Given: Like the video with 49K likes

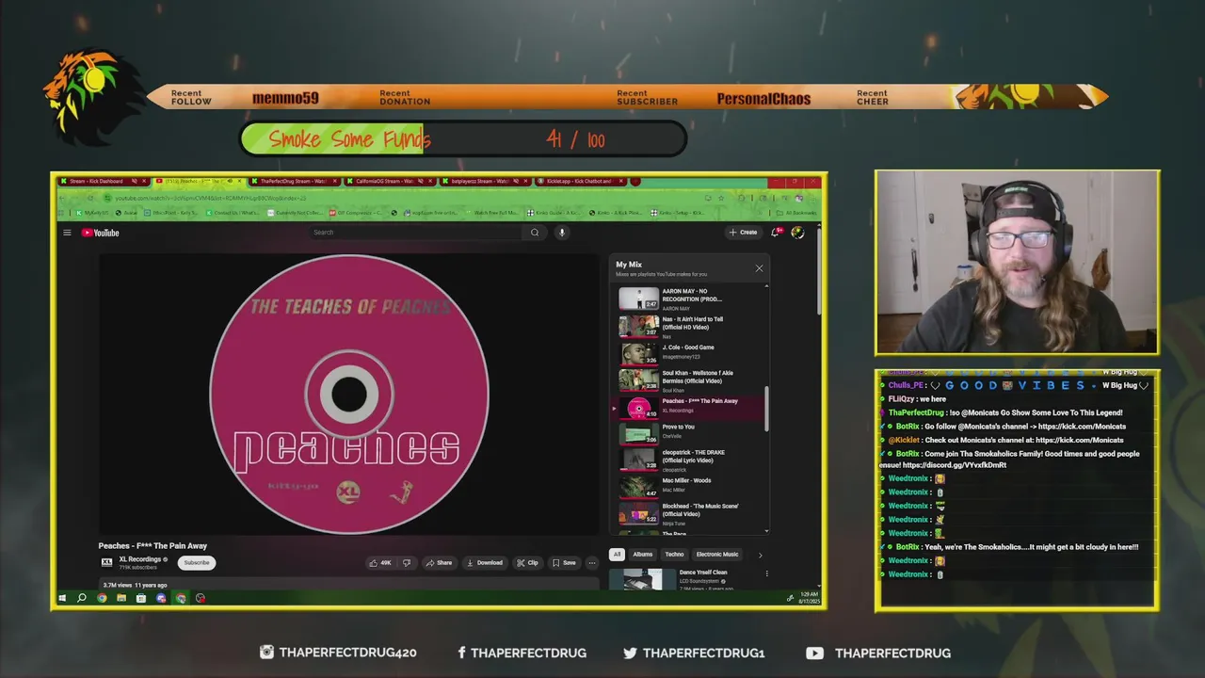Looking at the screenshot, I should 380,562.
